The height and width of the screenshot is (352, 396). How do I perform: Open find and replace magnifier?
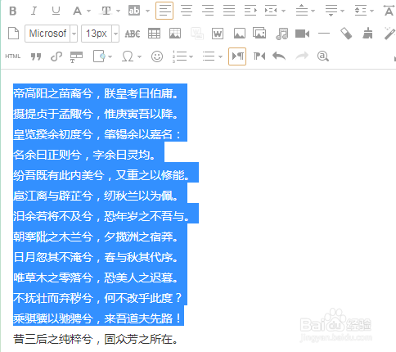(323, 56)
